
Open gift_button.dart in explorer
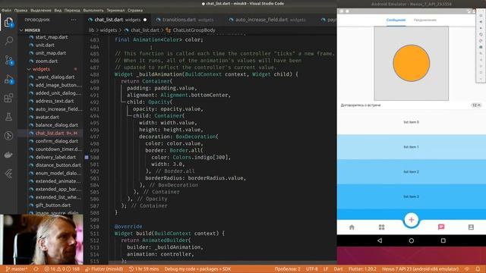pos(52,206)
